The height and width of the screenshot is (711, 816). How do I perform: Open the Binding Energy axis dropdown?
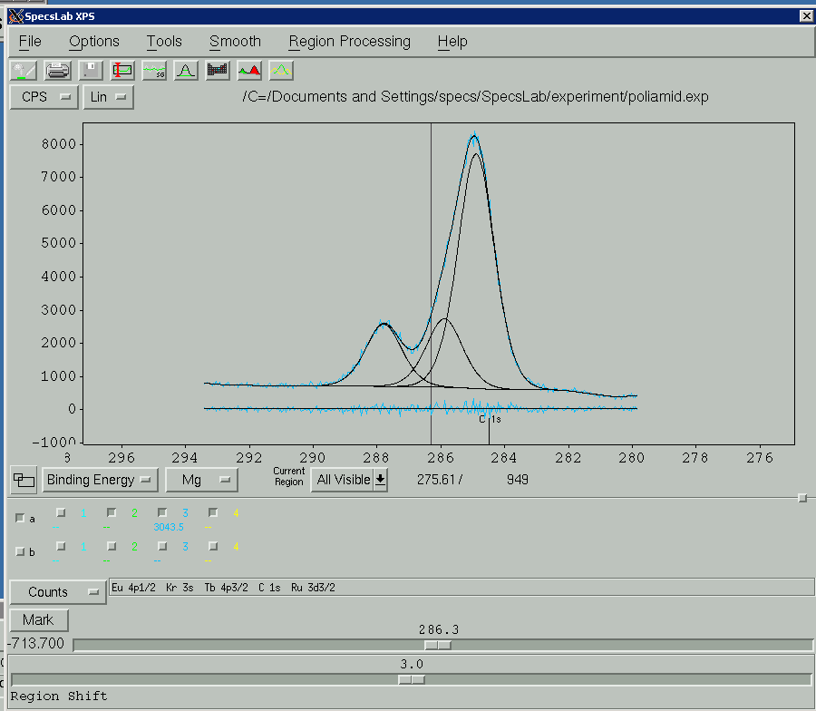tap(100, 480)
